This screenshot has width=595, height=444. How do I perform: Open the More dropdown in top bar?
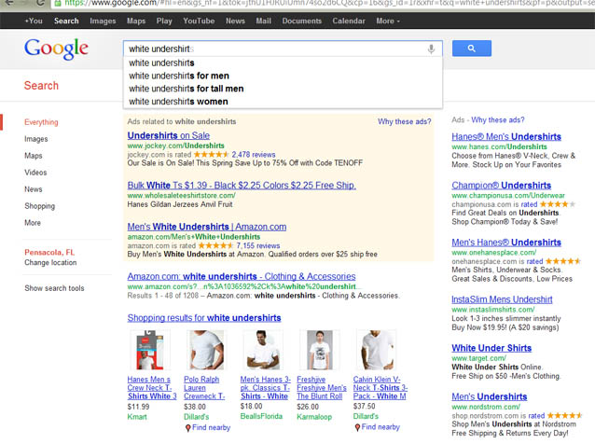[388, 21]
